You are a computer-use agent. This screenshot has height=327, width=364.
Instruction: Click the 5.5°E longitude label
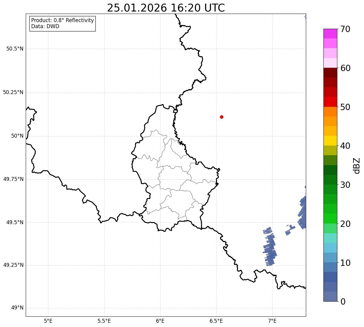click(104, 321)
